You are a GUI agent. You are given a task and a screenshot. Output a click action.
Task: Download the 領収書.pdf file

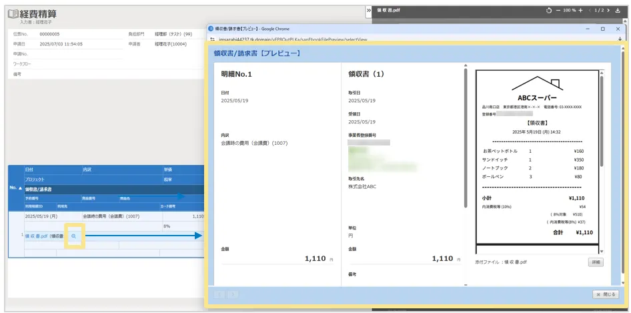pyautogui.click(x=619, y=10)
